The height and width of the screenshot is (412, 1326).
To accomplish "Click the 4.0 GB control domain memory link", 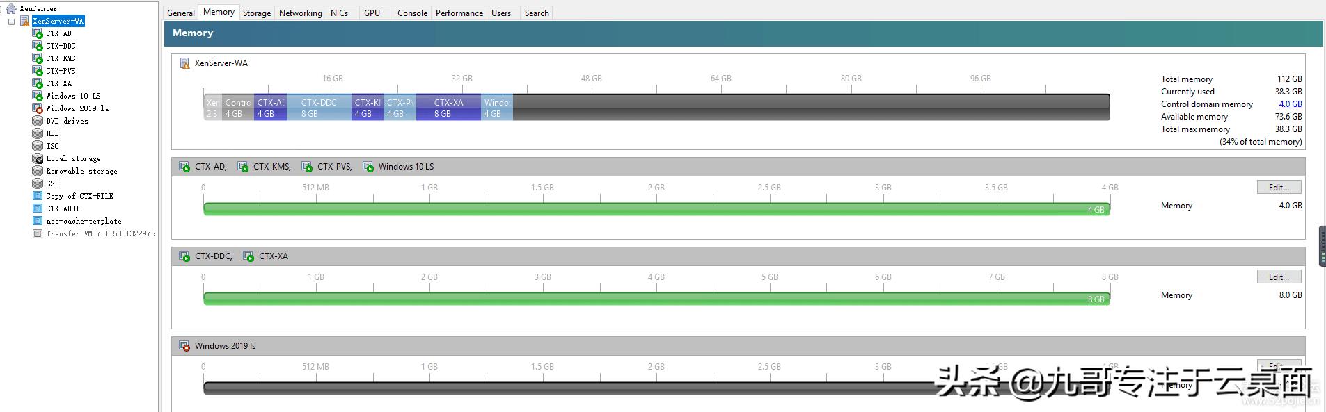I will coord(1290,104).
